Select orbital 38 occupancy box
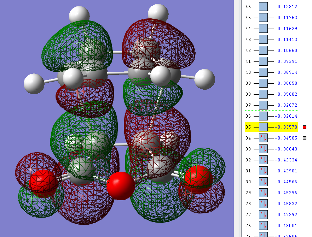312x237 pixels. (x=263, y=94)
